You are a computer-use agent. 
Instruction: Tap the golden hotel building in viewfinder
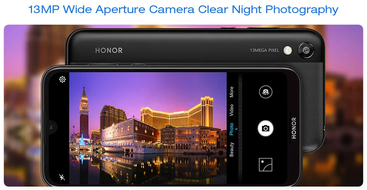pos(177,114)
